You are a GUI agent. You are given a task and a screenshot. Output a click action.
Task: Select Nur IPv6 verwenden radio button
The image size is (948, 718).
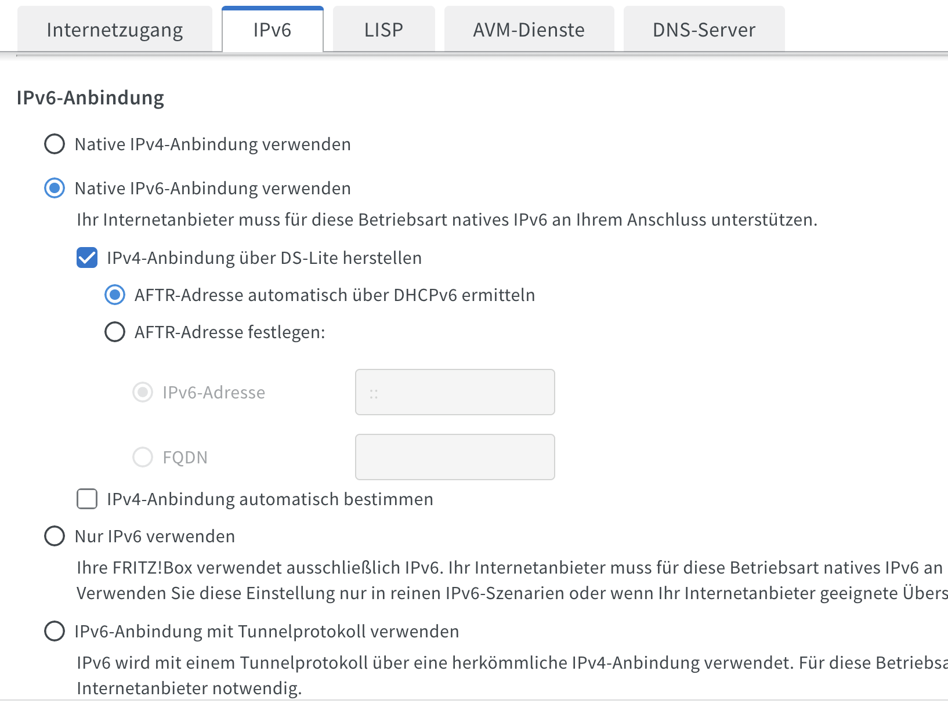point(55,536)
